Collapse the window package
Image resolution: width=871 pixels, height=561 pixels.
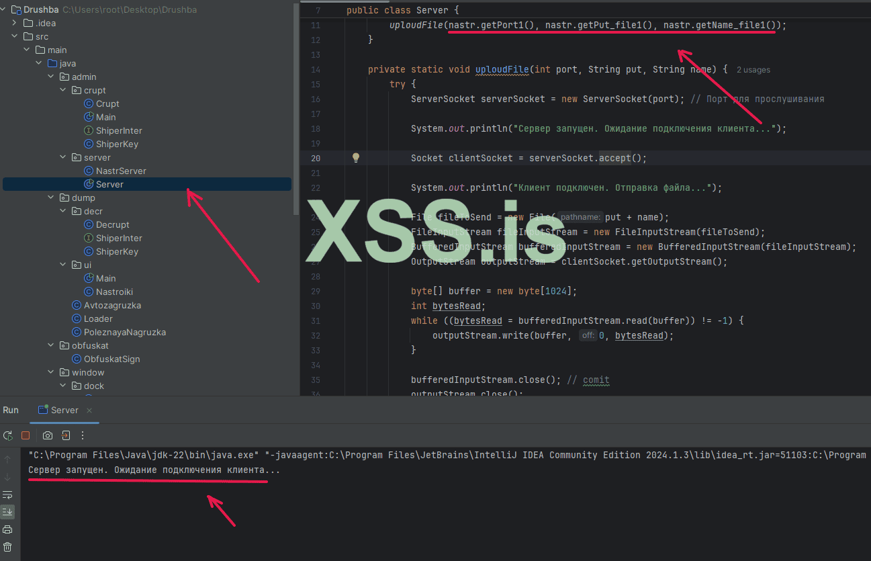[x=52, y=372]
